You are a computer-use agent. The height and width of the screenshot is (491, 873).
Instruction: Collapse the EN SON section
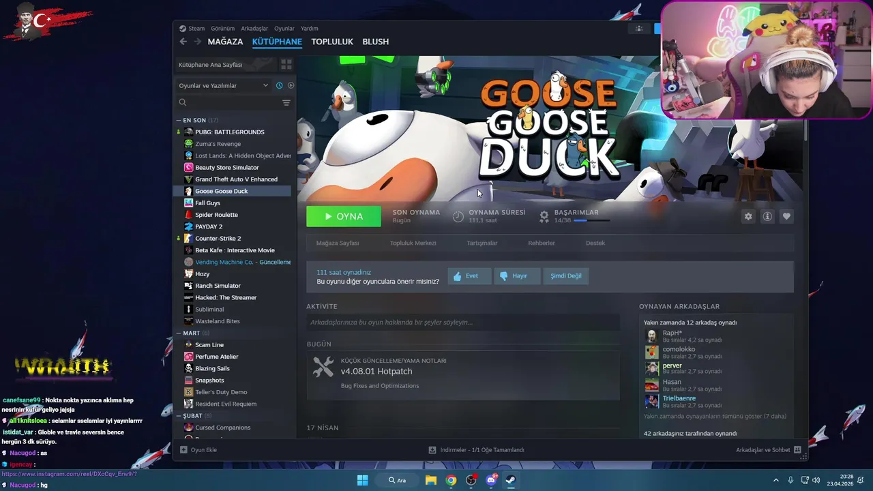coord(179,120)
